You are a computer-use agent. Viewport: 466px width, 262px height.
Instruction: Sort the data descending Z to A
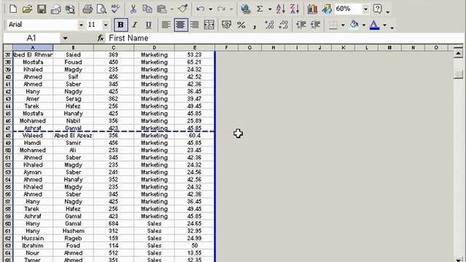(x=294, y=9)
